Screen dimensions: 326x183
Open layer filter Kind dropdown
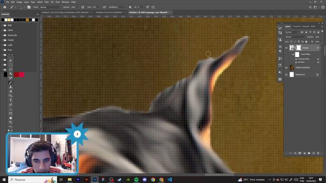[x=292, y=32]
